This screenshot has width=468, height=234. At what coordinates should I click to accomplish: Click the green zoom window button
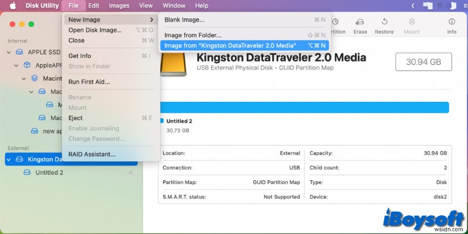pyautogui.click(x=31, y=24)
